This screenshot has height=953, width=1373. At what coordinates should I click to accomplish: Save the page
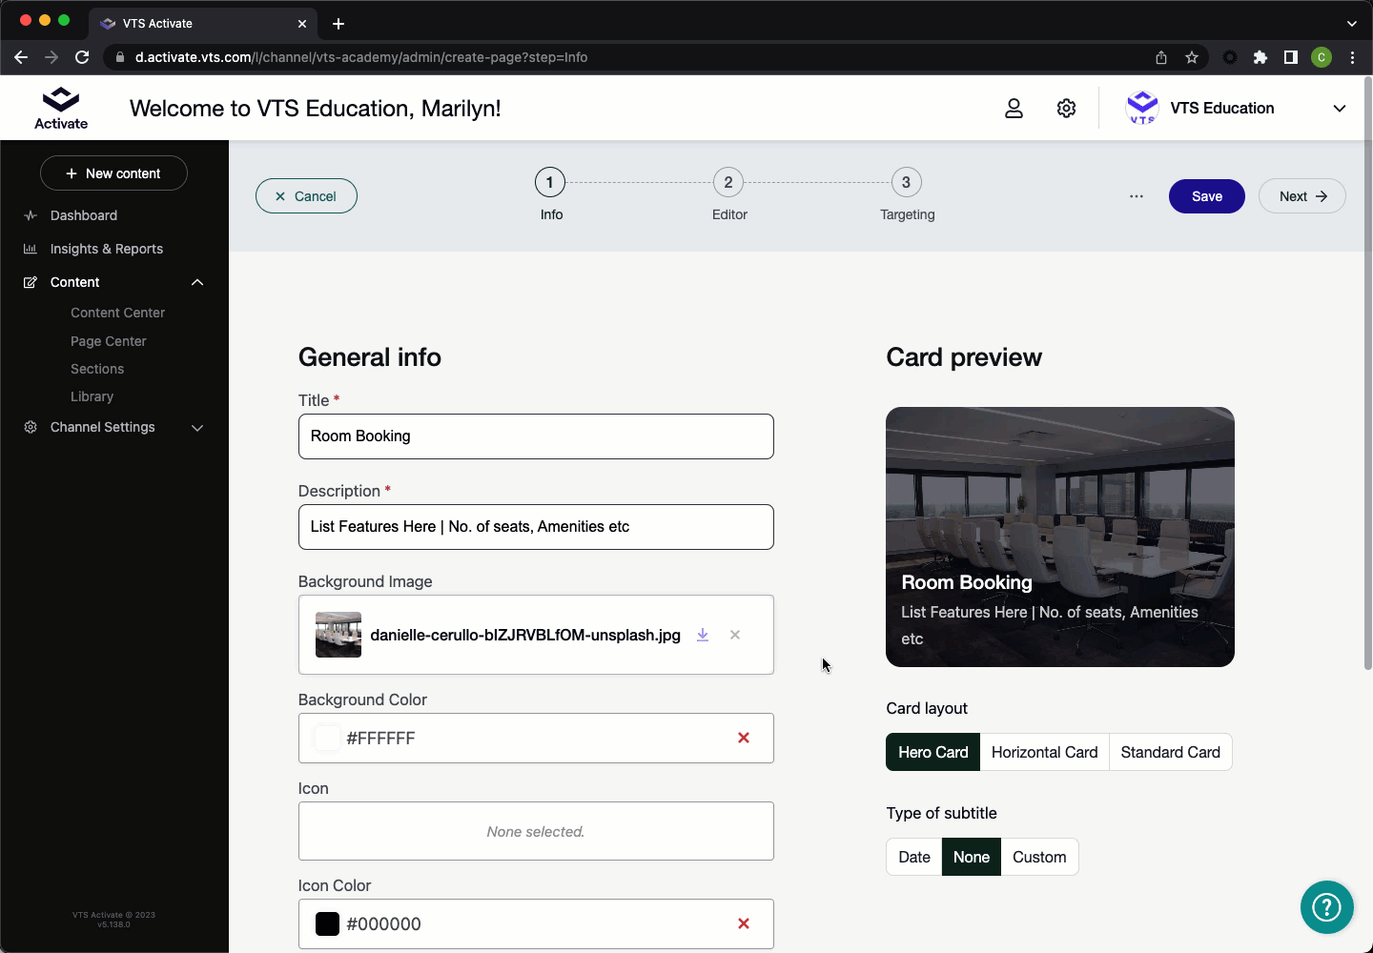(x=1207, y=196)
